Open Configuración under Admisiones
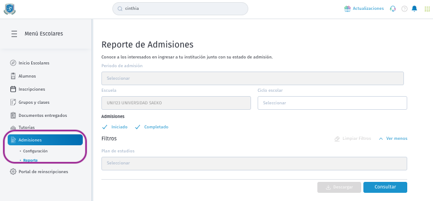 pyautogui.click(x=35, y=151)
